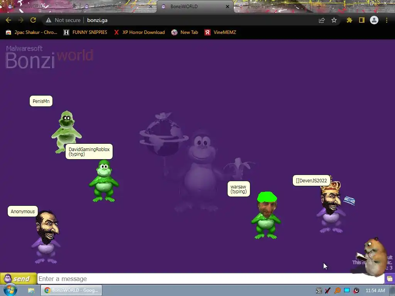Open the share page icon in address bar
395x296 pixels.
coord(322,20)
